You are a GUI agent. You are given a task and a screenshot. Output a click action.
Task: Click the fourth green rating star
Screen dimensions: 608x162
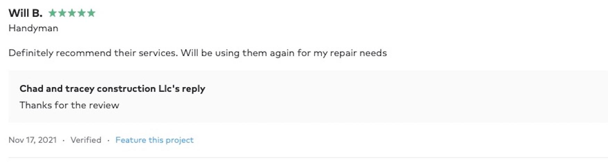coord(82,13)
